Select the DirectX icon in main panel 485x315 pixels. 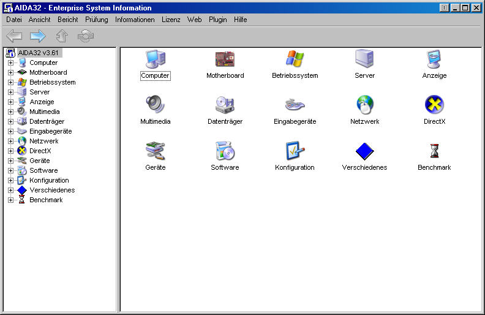click(434, 105)
